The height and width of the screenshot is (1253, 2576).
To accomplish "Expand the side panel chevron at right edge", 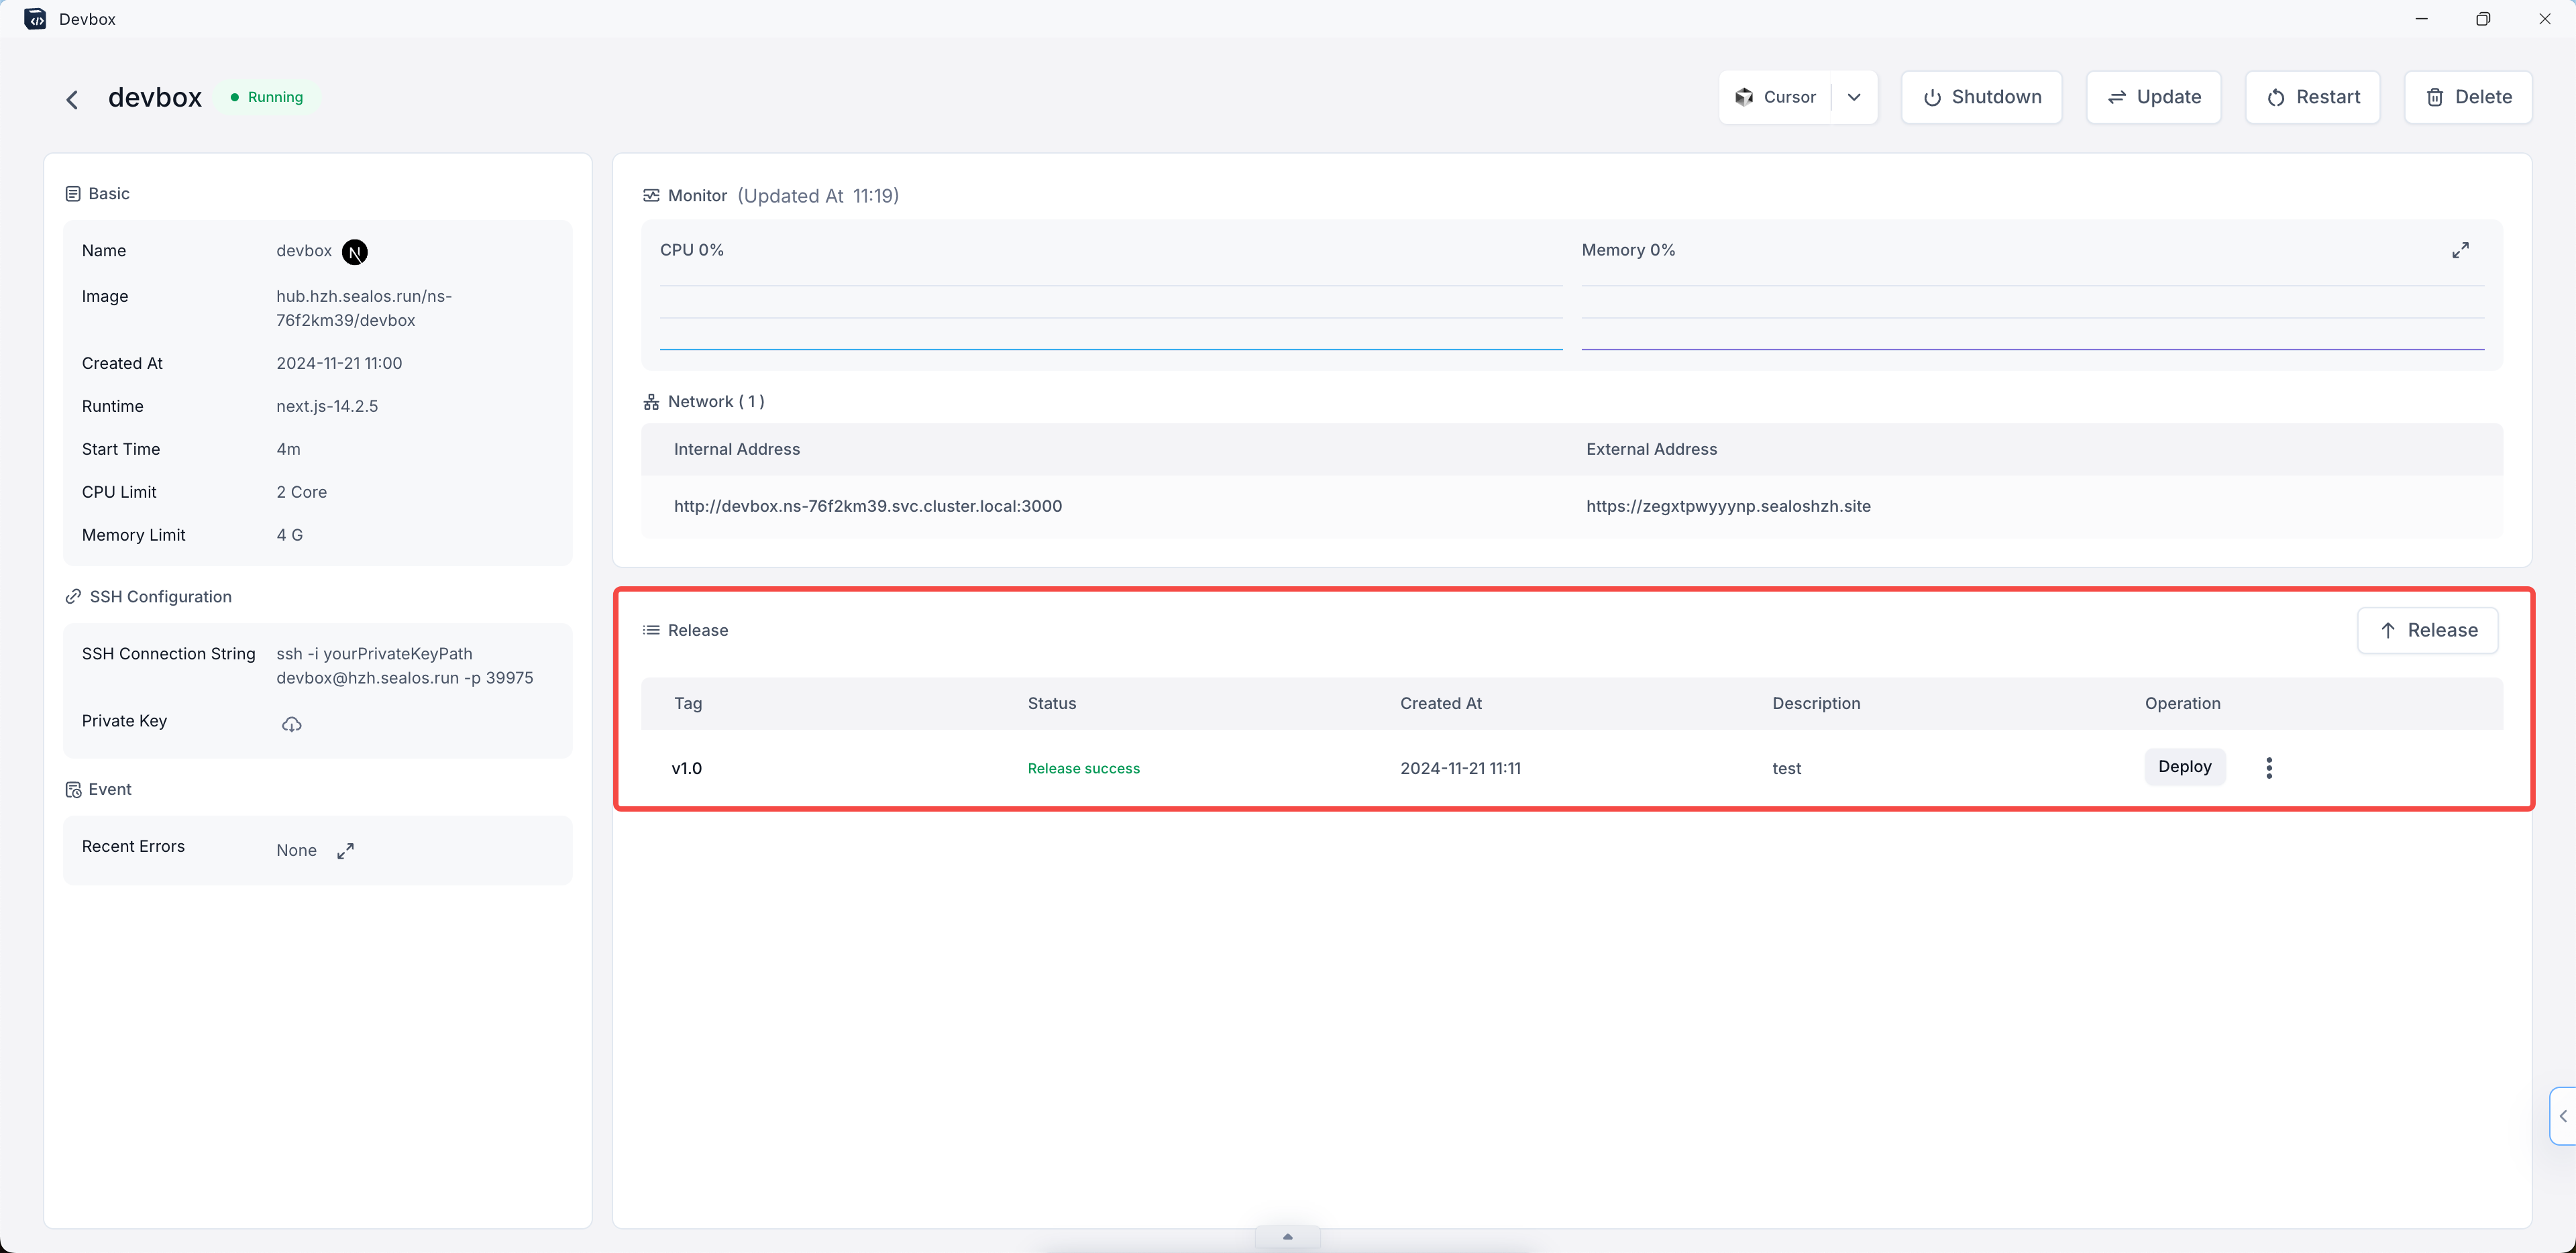I will click(2562, 1115).
